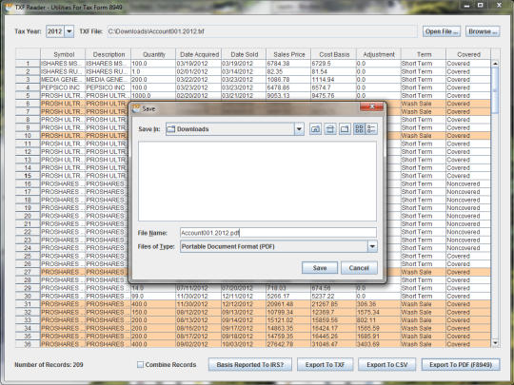Click adjustment 306.36 in row 31

click(379, 304)
